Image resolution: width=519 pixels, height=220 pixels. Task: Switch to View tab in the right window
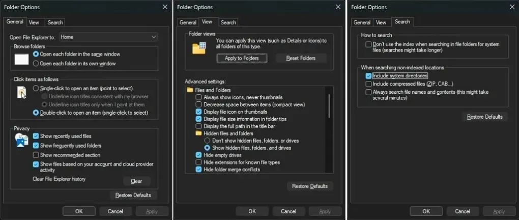click(x=381, y=22)
